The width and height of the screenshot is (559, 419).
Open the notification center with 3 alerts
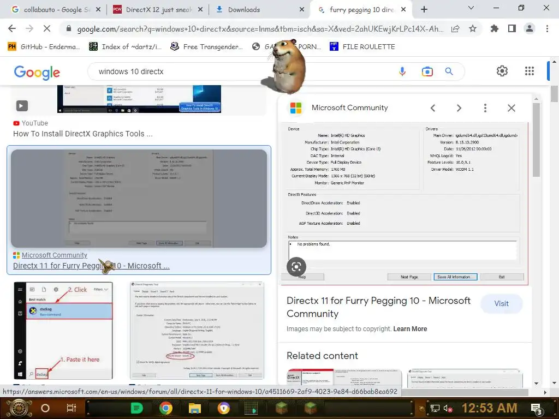pos(537,409)
